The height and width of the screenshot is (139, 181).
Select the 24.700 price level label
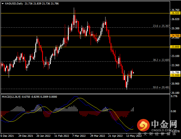click(175, 35)
